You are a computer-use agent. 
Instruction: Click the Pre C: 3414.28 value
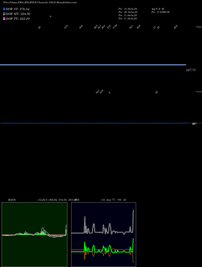tap(128, 19)
